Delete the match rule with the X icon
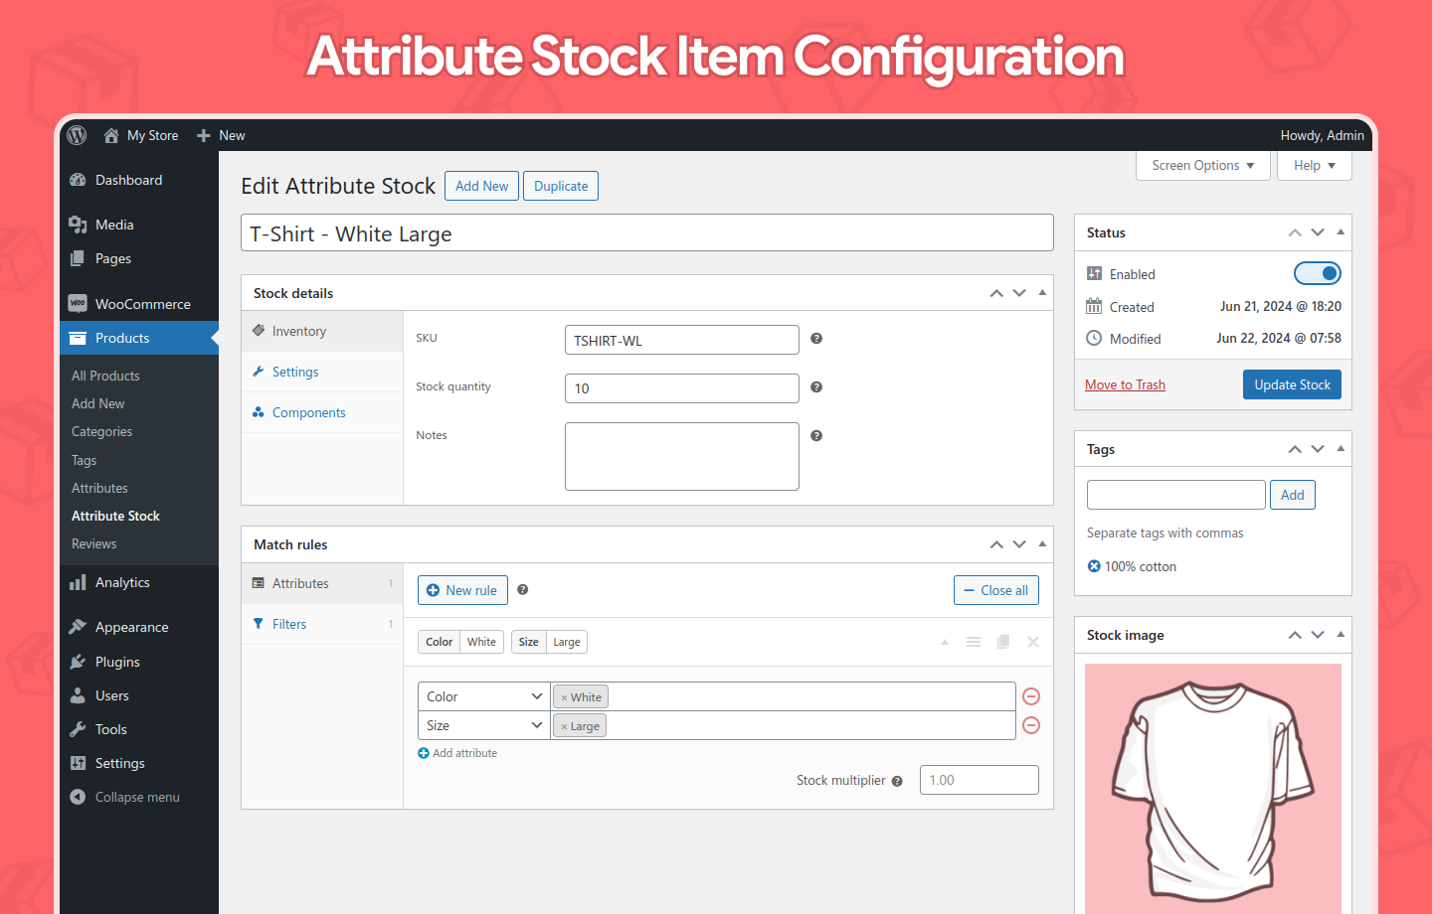Image resolution: width=1432 pixels, height=914 pixels. tap(1032, 642)
